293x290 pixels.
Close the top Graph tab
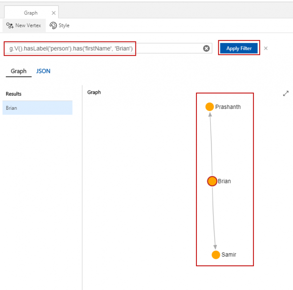tap(53, 13)
